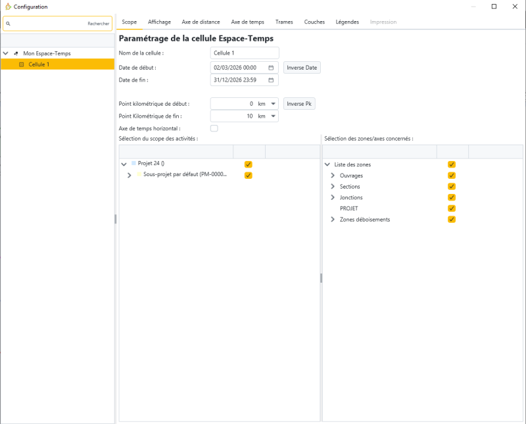Click the search magnifier icon
The width and height of the screenshot is (526, 424).
click(8, 24)
